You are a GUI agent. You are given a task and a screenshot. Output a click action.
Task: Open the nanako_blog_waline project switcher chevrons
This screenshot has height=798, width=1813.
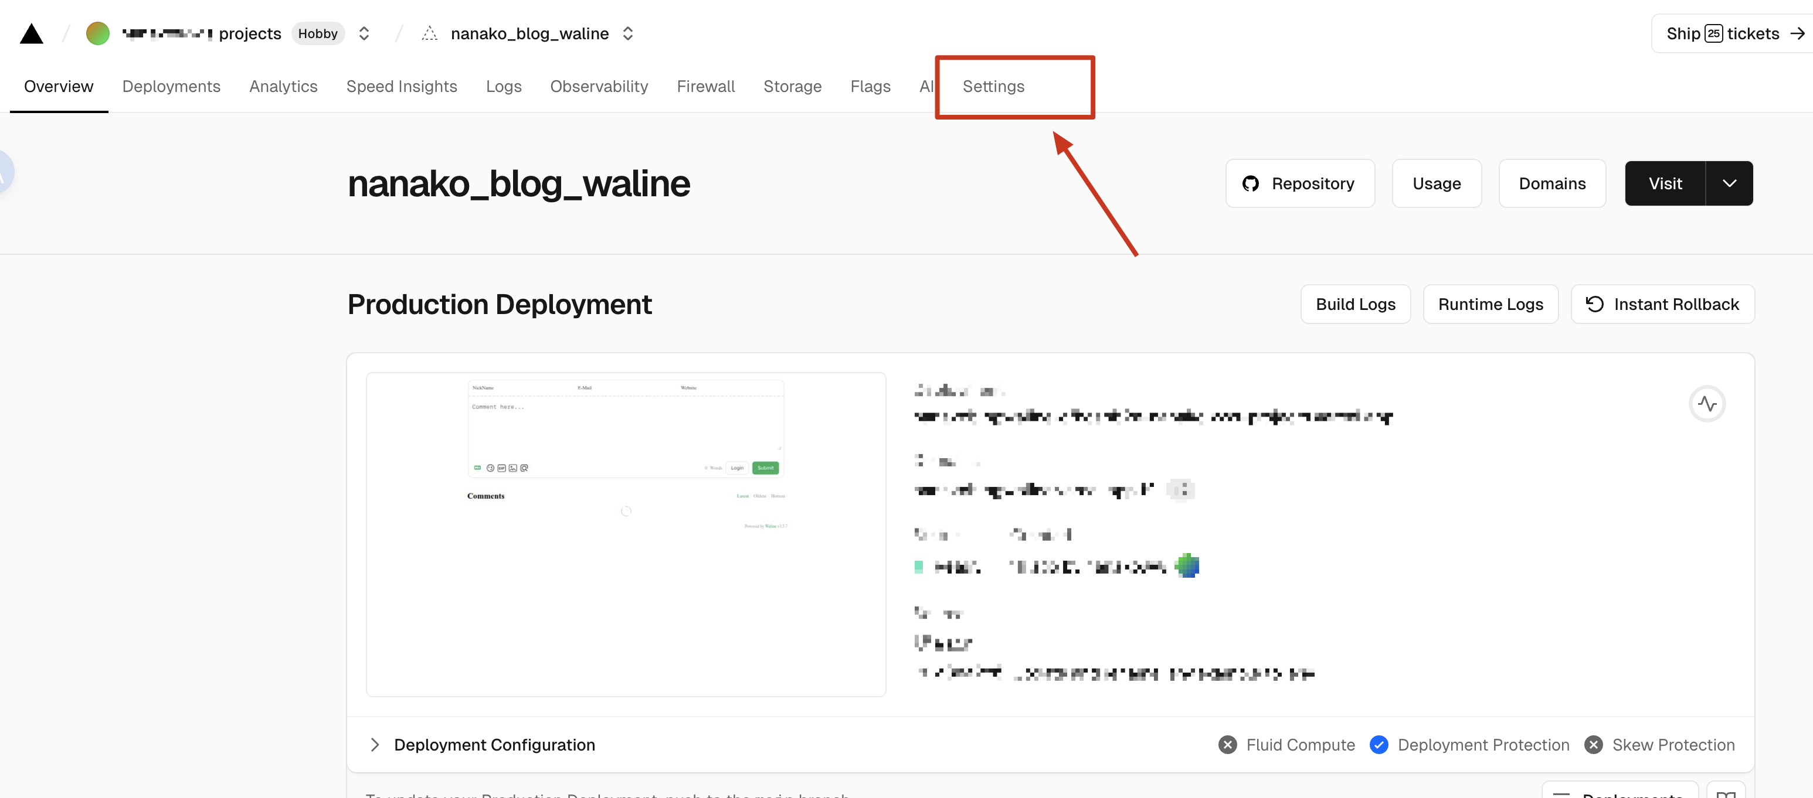coord(628,33)
